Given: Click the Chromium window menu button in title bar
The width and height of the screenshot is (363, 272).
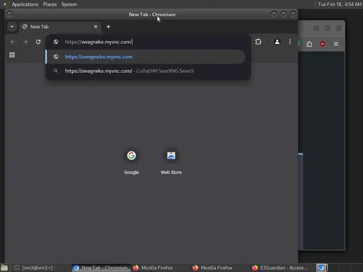Looking at the screenshot, I should coord(10,14).
